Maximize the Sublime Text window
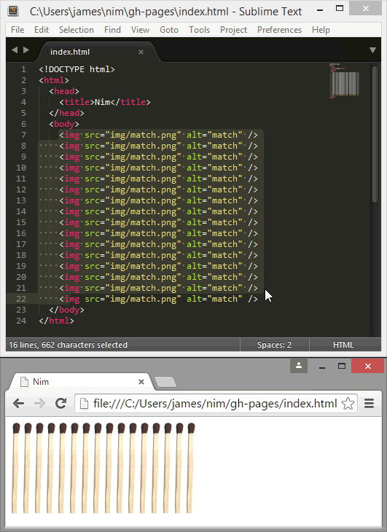The width and height of the screenshot is (387, 532). pyautogui.click(x=340, y=9)
